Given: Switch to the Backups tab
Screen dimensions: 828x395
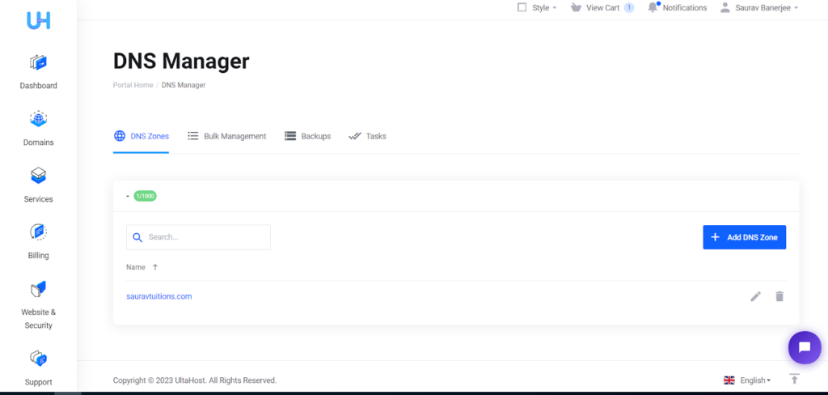Looking at the screenshot, I should pyautogui.click(x=307, y=136).
